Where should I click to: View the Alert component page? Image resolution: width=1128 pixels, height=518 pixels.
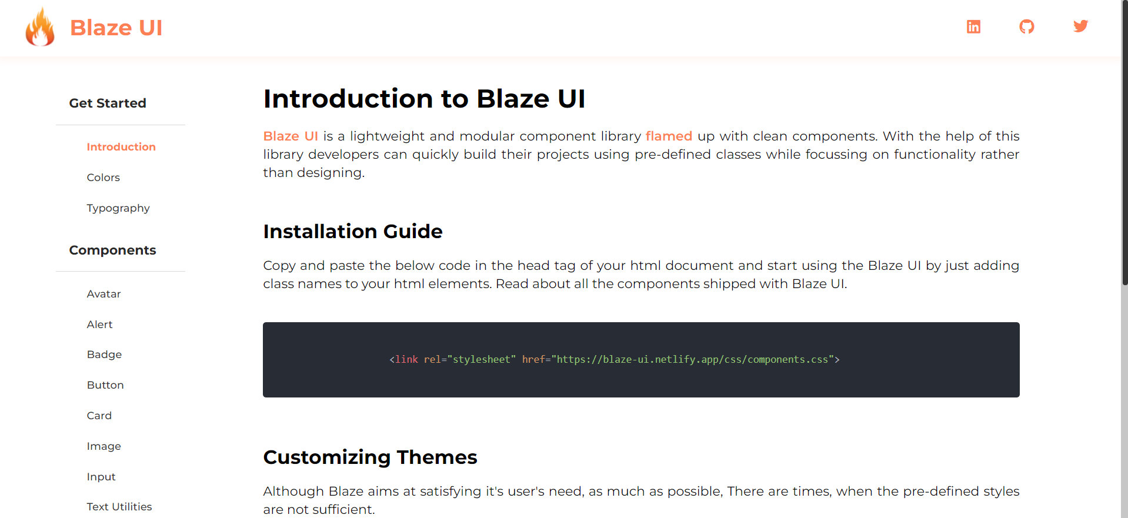pos(99,324)
